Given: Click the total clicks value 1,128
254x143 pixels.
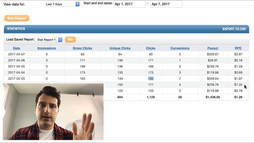Looking at the screenshot, I should pyautogui.click(x=151, y=97).
